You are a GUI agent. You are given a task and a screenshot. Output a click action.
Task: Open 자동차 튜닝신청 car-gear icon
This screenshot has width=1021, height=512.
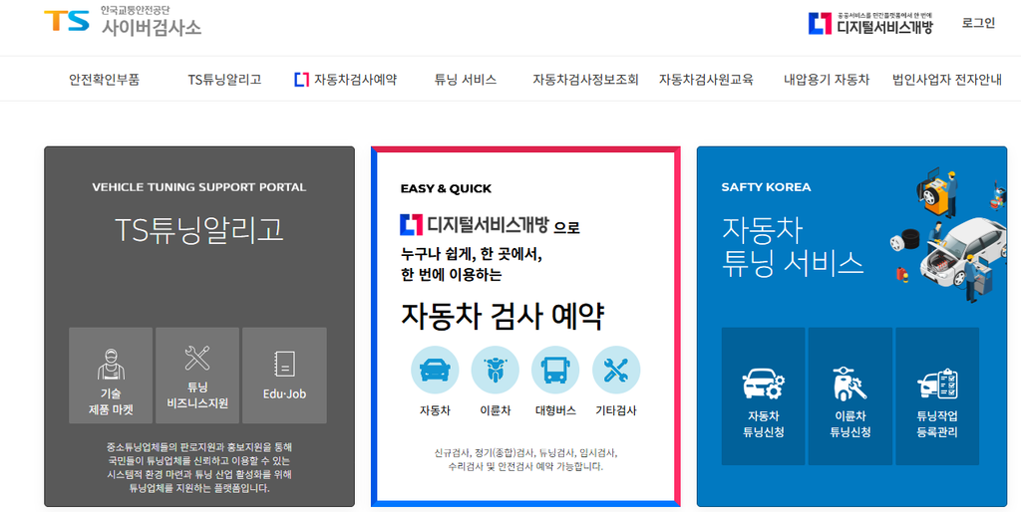(763, 384)
